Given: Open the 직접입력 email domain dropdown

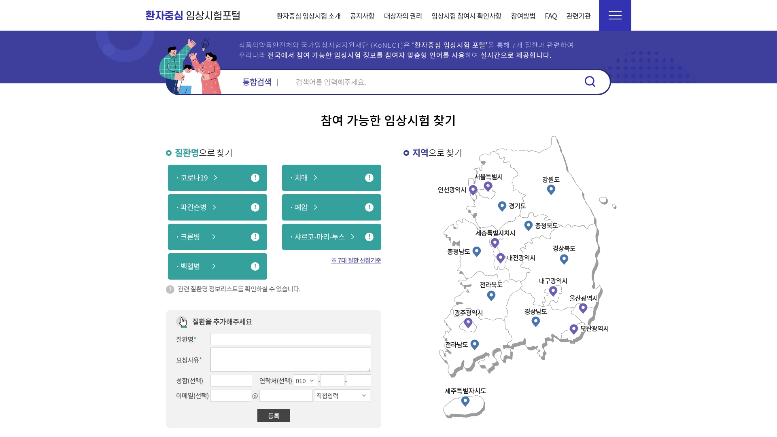Looking at the screenshot, I should coord(342,395).
